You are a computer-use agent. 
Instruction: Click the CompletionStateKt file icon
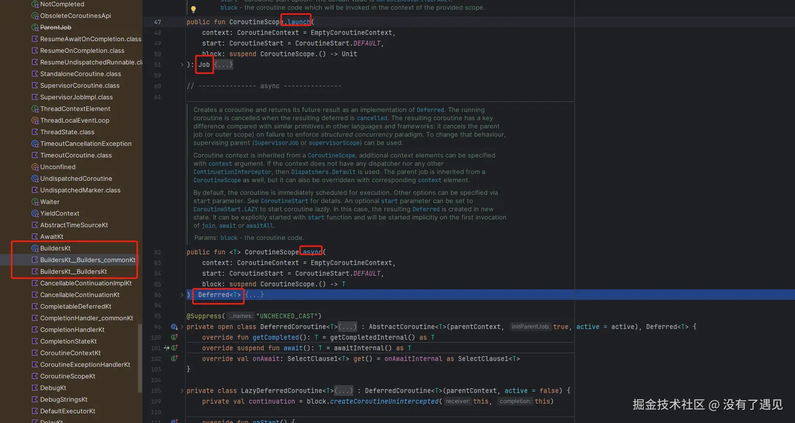click(35, 341)
